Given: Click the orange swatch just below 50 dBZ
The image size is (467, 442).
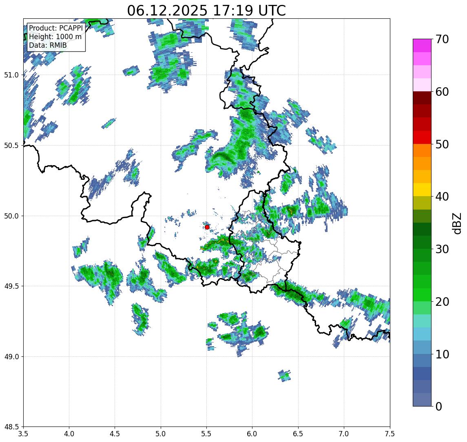Looking at the screenshot, I should (422, 150).
